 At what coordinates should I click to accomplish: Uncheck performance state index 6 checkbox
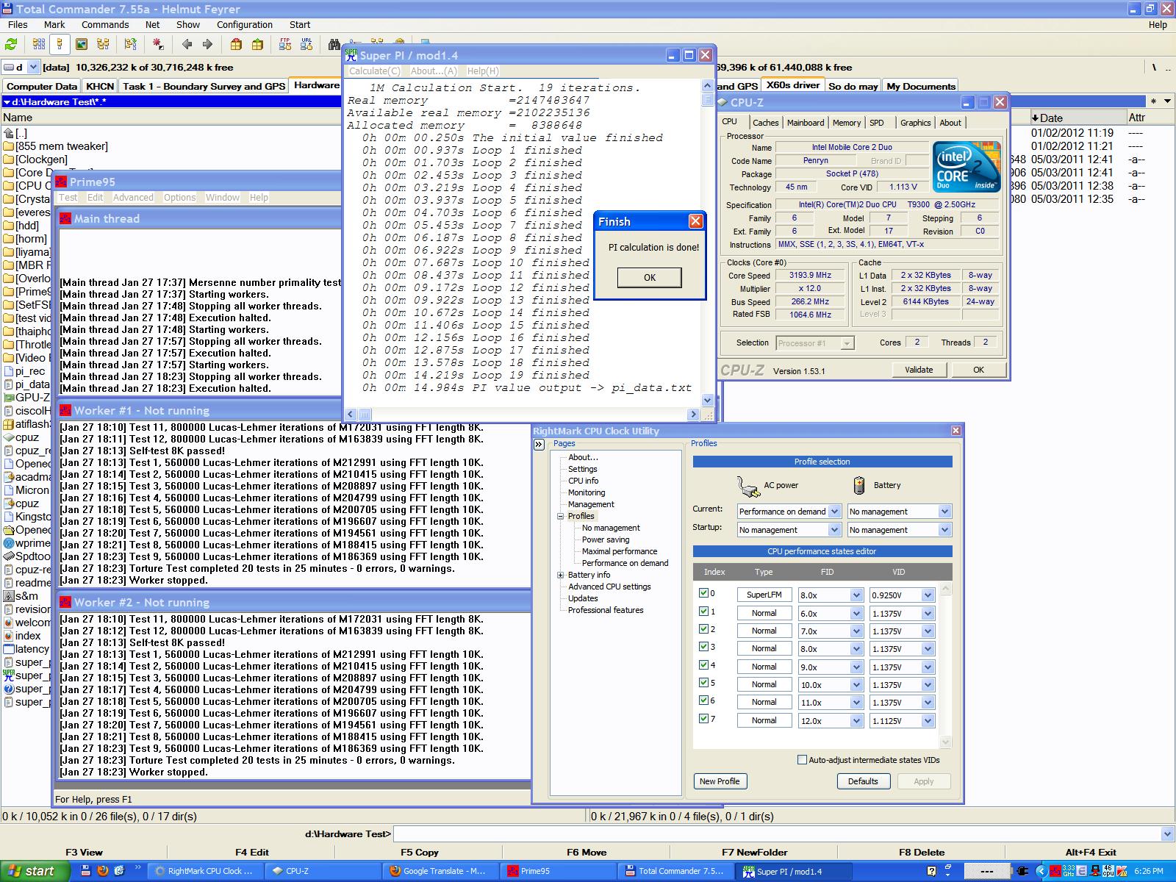(703, 700)
